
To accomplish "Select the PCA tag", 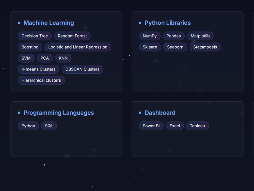I will [45, 58].
